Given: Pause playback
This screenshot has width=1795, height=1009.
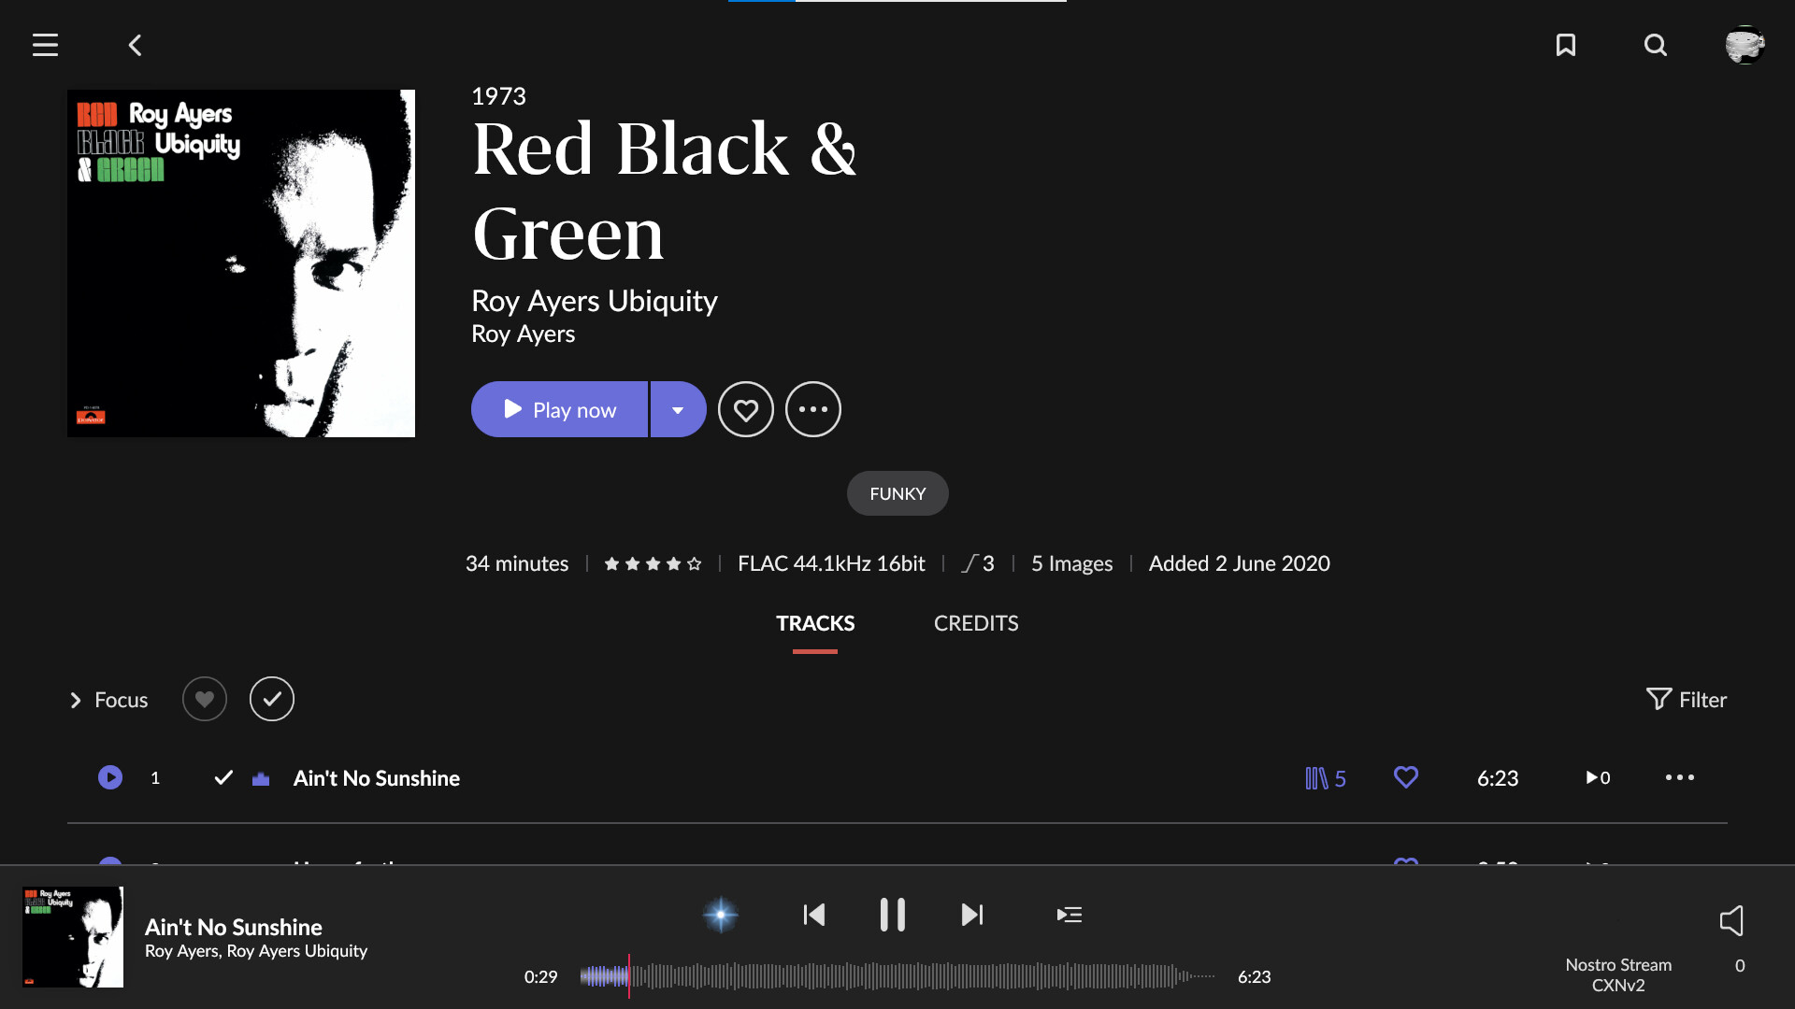Looking at the screenshot, I should point(893,915).
